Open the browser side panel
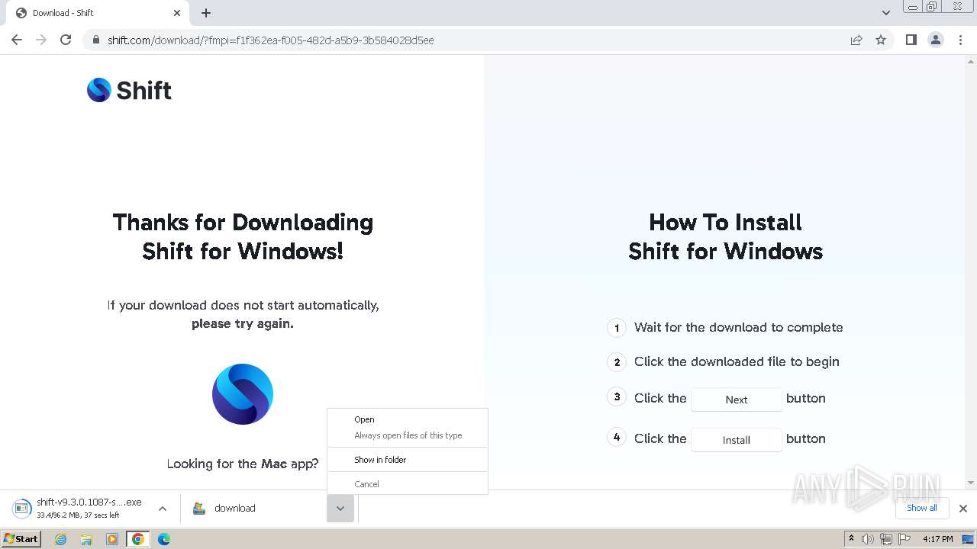 click(x=911, y=40)
